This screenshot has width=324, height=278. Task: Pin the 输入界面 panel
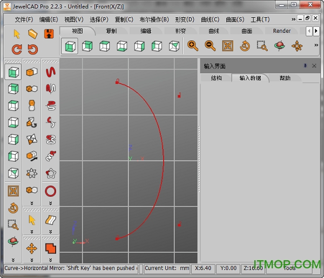[x=305, y=66]
